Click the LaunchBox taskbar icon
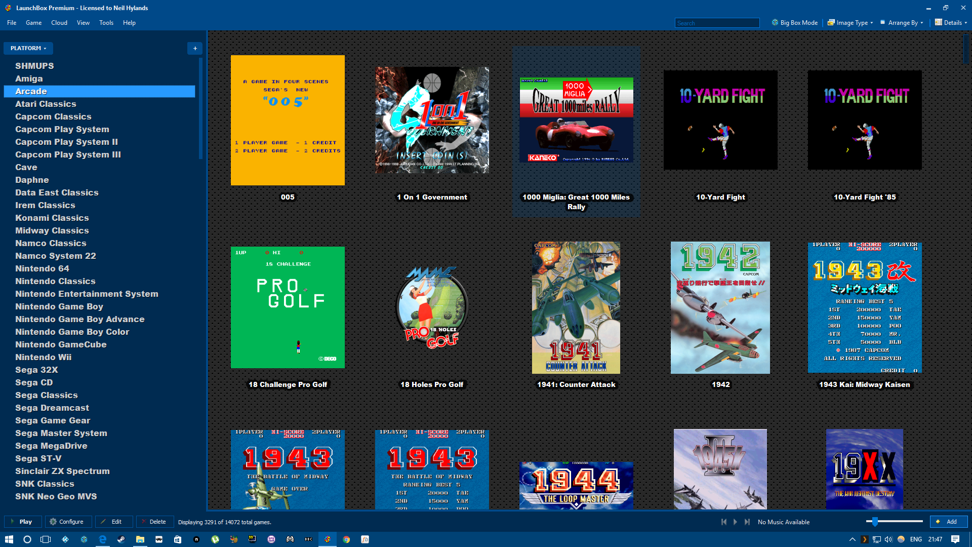 coord(328,539)
